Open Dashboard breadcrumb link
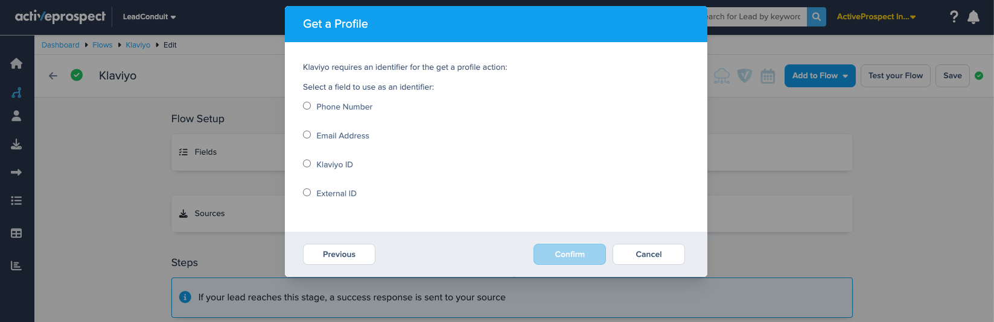This screenshot has height=322, width=994. [60, 45]
